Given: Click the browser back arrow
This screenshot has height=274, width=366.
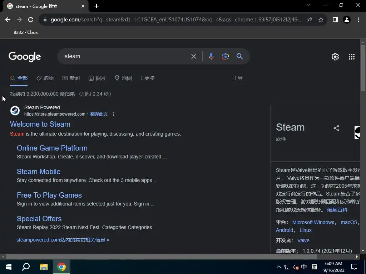Looking at the screenshot, I should coord(8,20).
